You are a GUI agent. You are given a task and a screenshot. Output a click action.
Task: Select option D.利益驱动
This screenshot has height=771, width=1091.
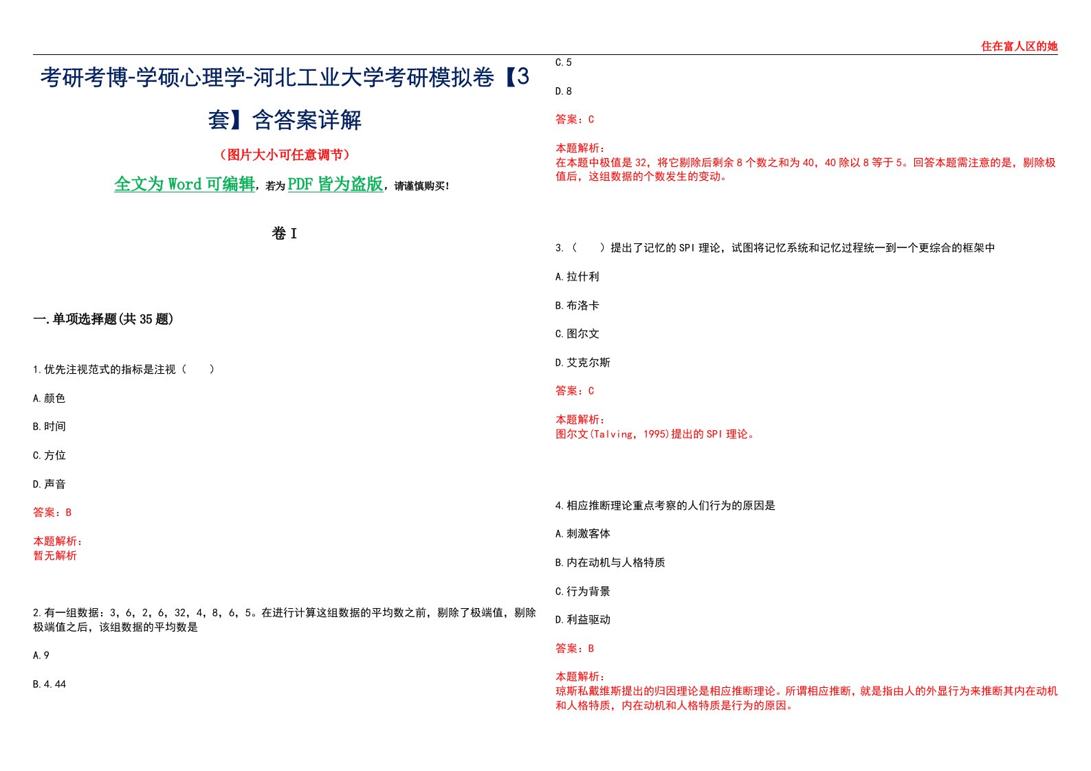click(x=583, y=619)
